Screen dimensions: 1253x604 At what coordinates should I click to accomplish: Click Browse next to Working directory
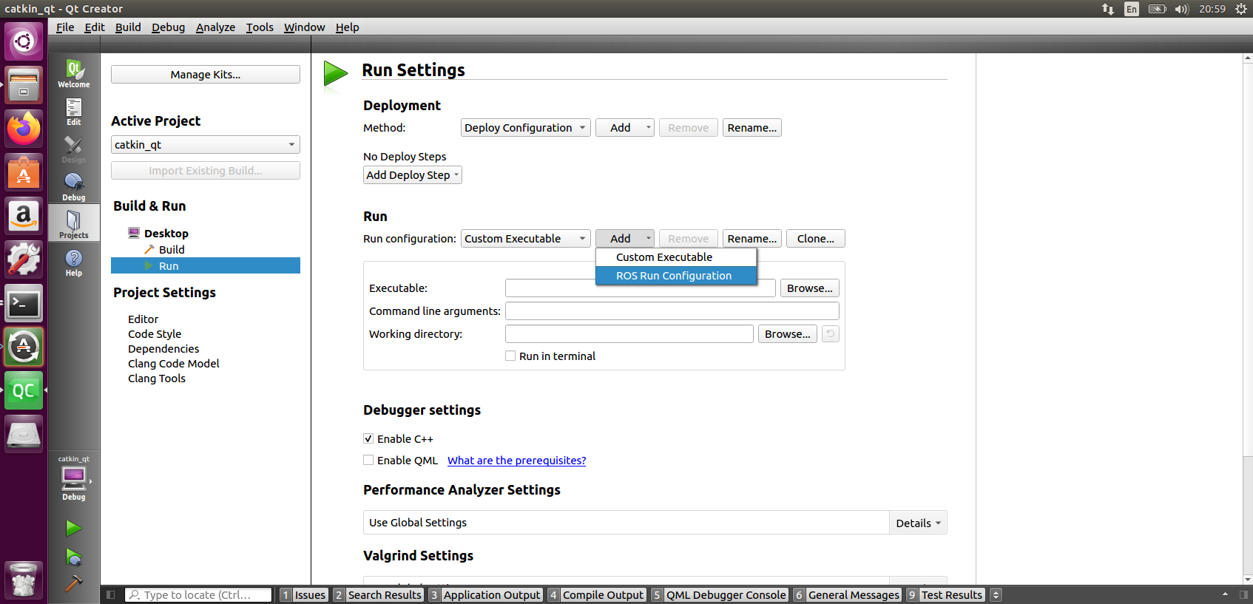pos(788,334)
